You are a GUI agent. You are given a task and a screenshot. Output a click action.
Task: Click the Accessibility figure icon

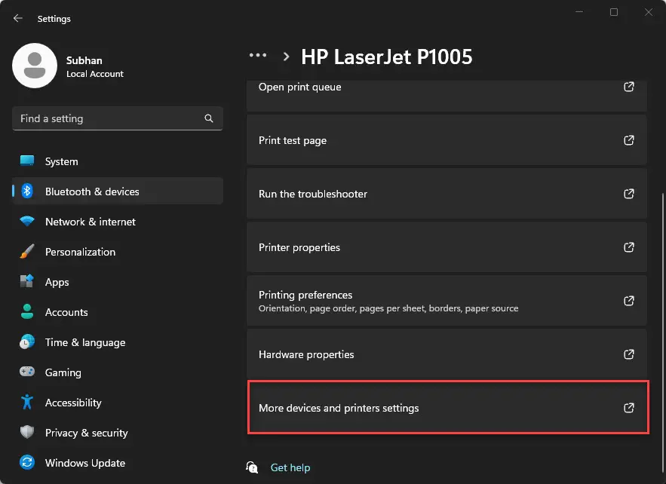(27, 402)
